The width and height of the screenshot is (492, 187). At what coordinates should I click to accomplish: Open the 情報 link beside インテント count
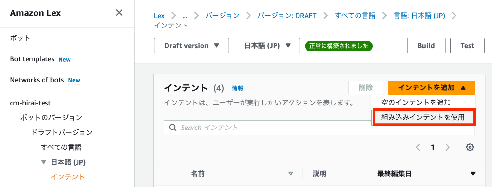[238, 88]
